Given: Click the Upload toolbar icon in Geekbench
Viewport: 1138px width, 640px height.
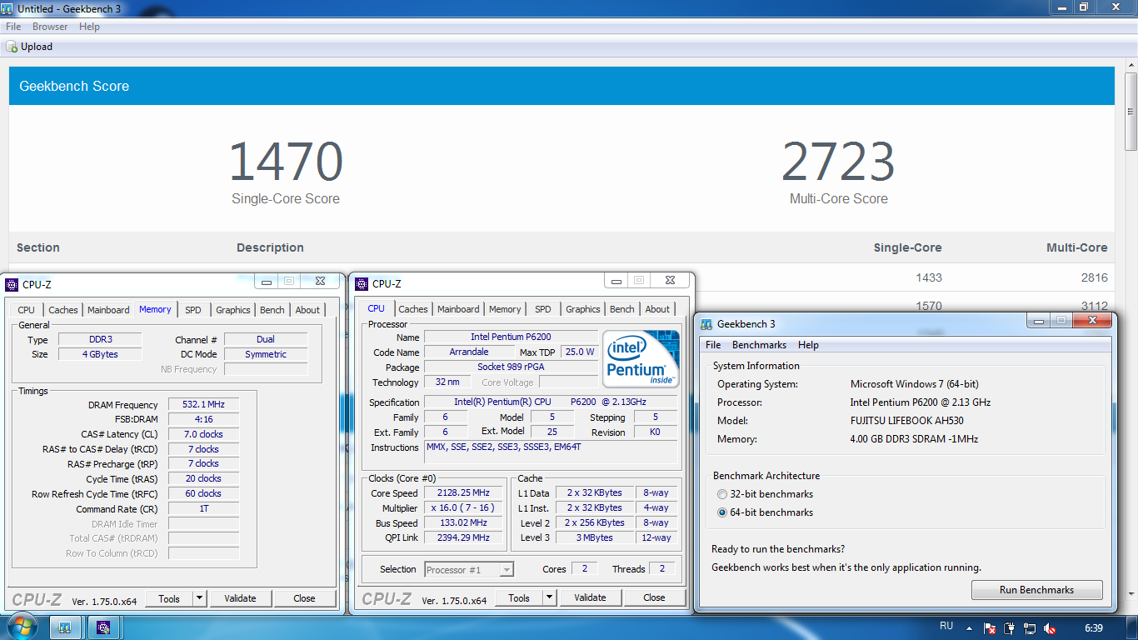Looking at the screenshot, I should tap(12, 47).
